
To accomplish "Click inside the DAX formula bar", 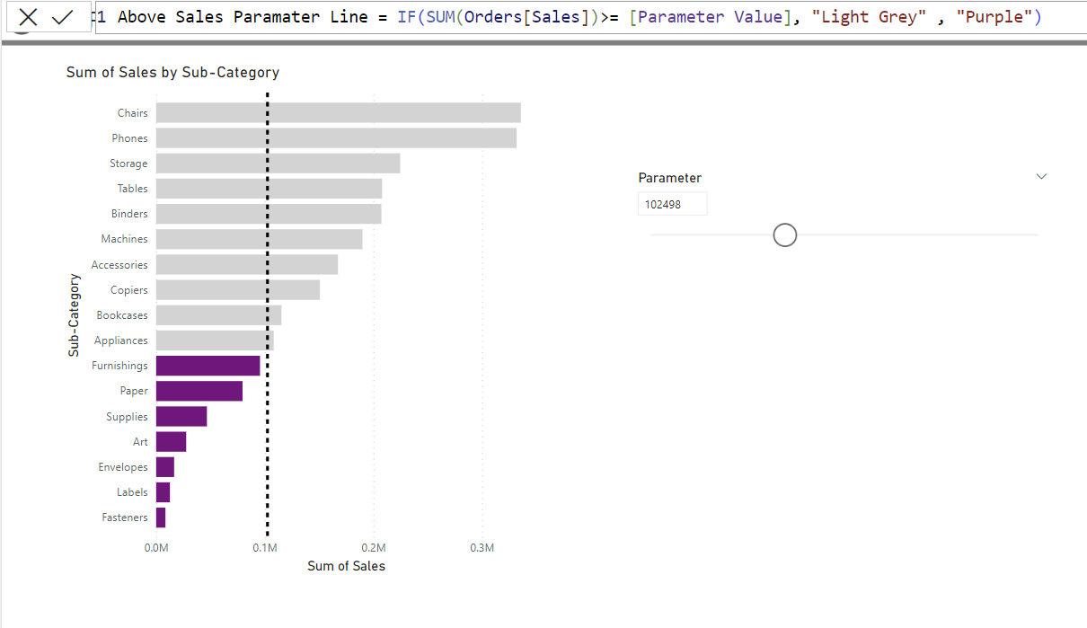I will [575, 17].
